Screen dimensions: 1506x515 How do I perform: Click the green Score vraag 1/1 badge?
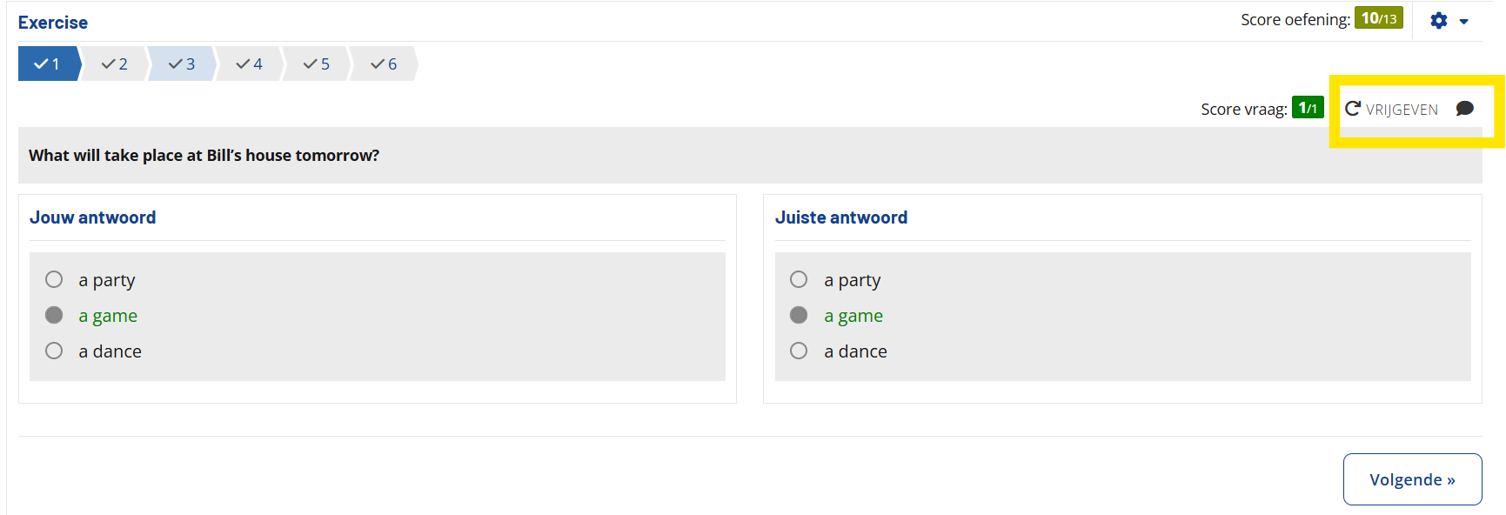pyautogui.click(x=1307, y=108)
